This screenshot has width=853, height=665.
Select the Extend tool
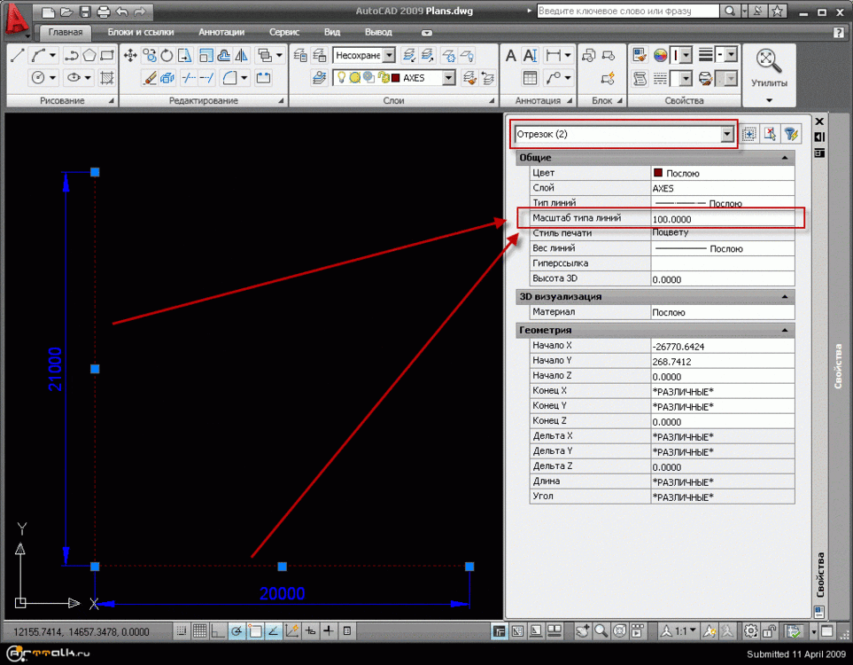pyautogui.click(x=206, y=78)
